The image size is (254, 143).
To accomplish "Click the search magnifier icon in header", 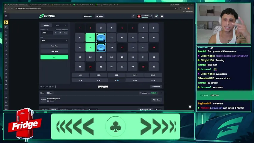I will pos(133,16).
